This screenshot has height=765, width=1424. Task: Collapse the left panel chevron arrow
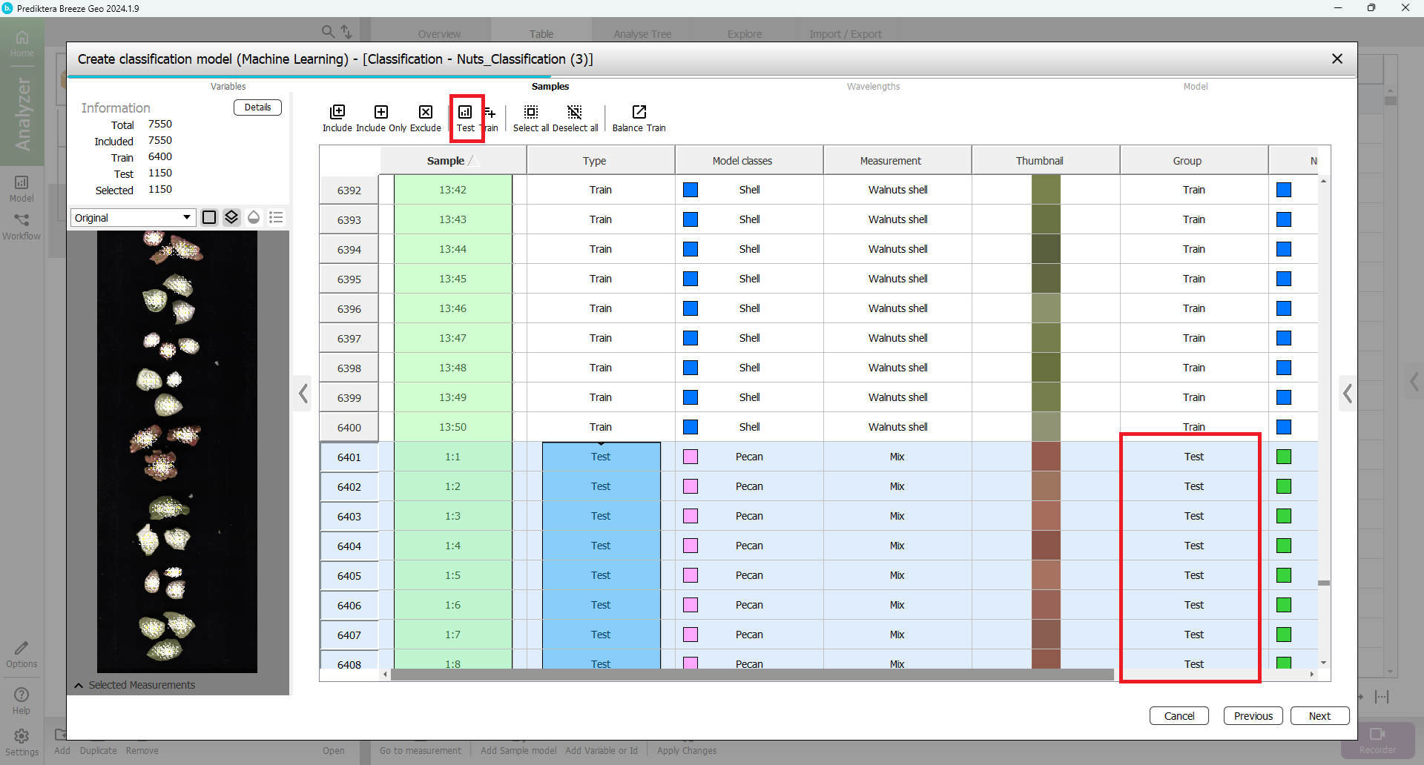click(303, 394)
